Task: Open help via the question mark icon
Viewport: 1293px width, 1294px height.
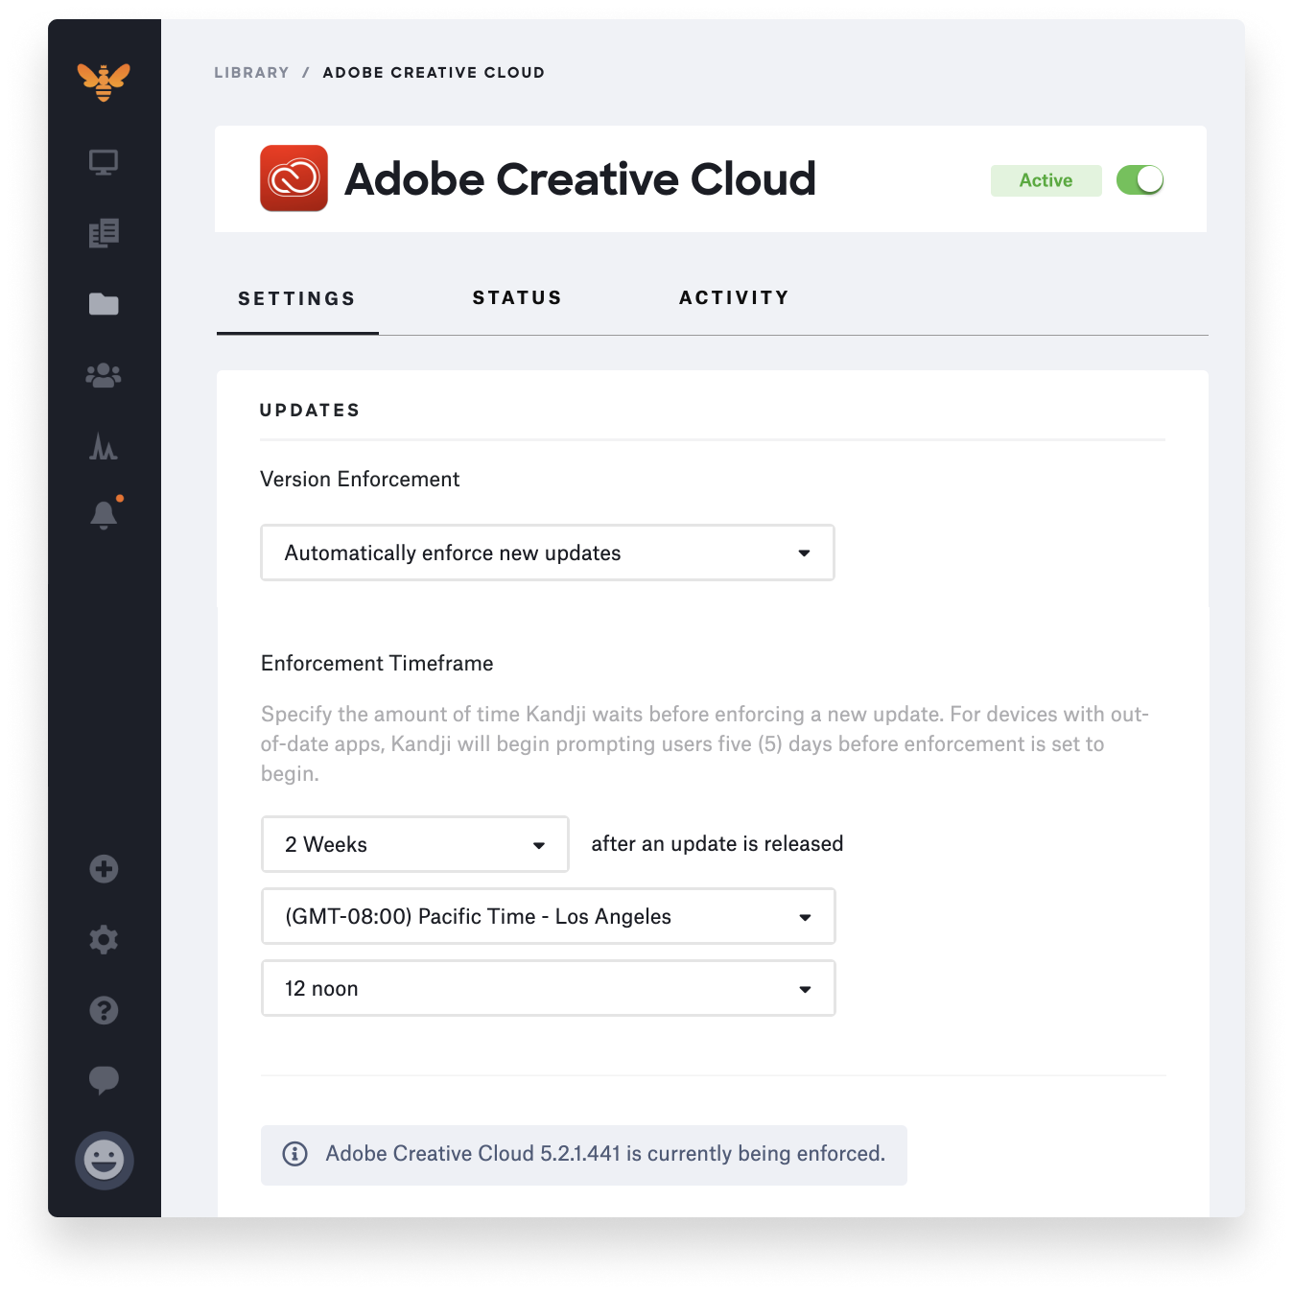Action: pyautogui.click(x=104, y=1010)
